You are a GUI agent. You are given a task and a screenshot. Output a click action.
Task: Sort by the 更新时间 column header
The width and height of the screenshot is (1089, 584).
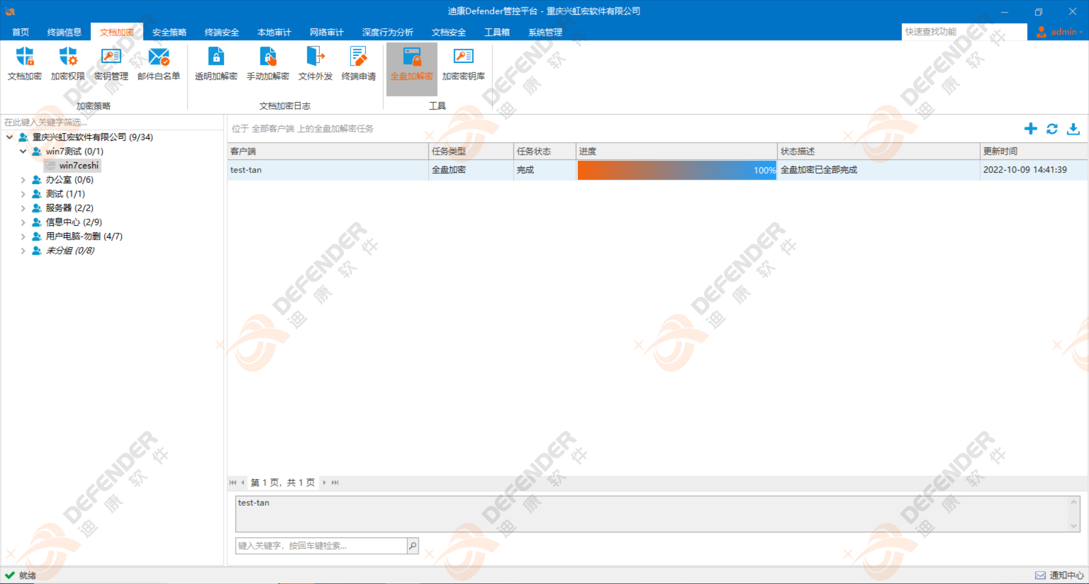coord(1034,151)
